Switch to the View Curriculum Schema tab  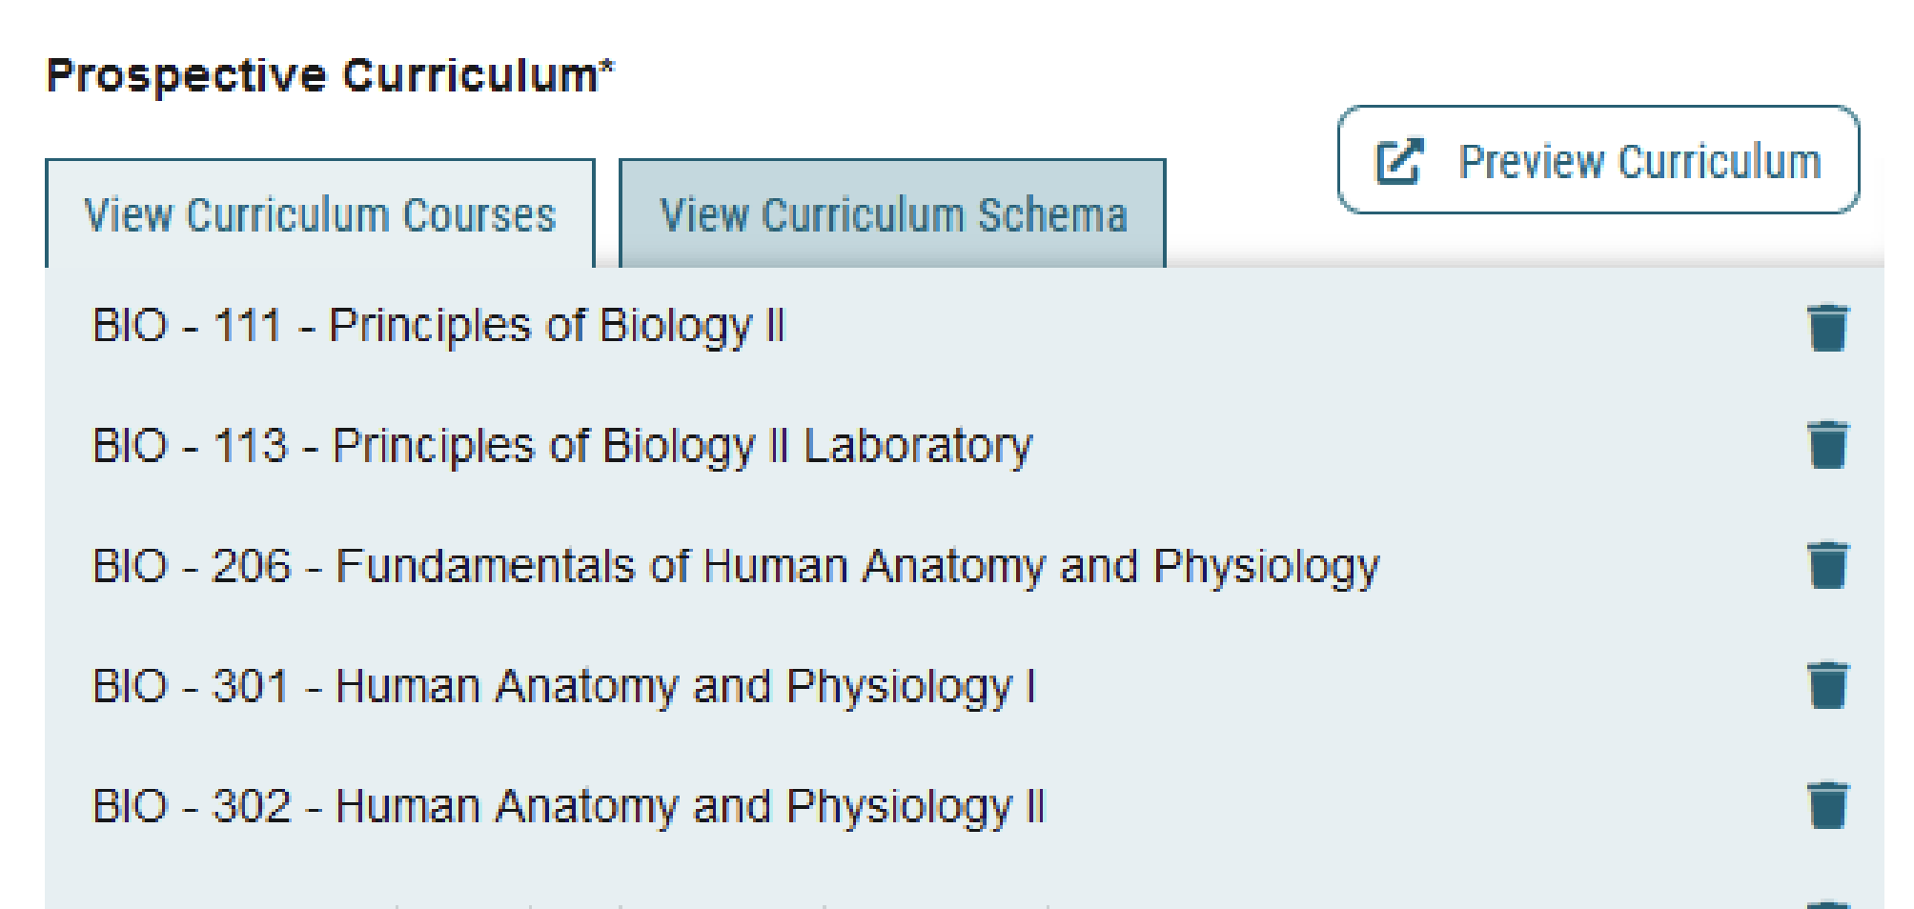(890, 214)
